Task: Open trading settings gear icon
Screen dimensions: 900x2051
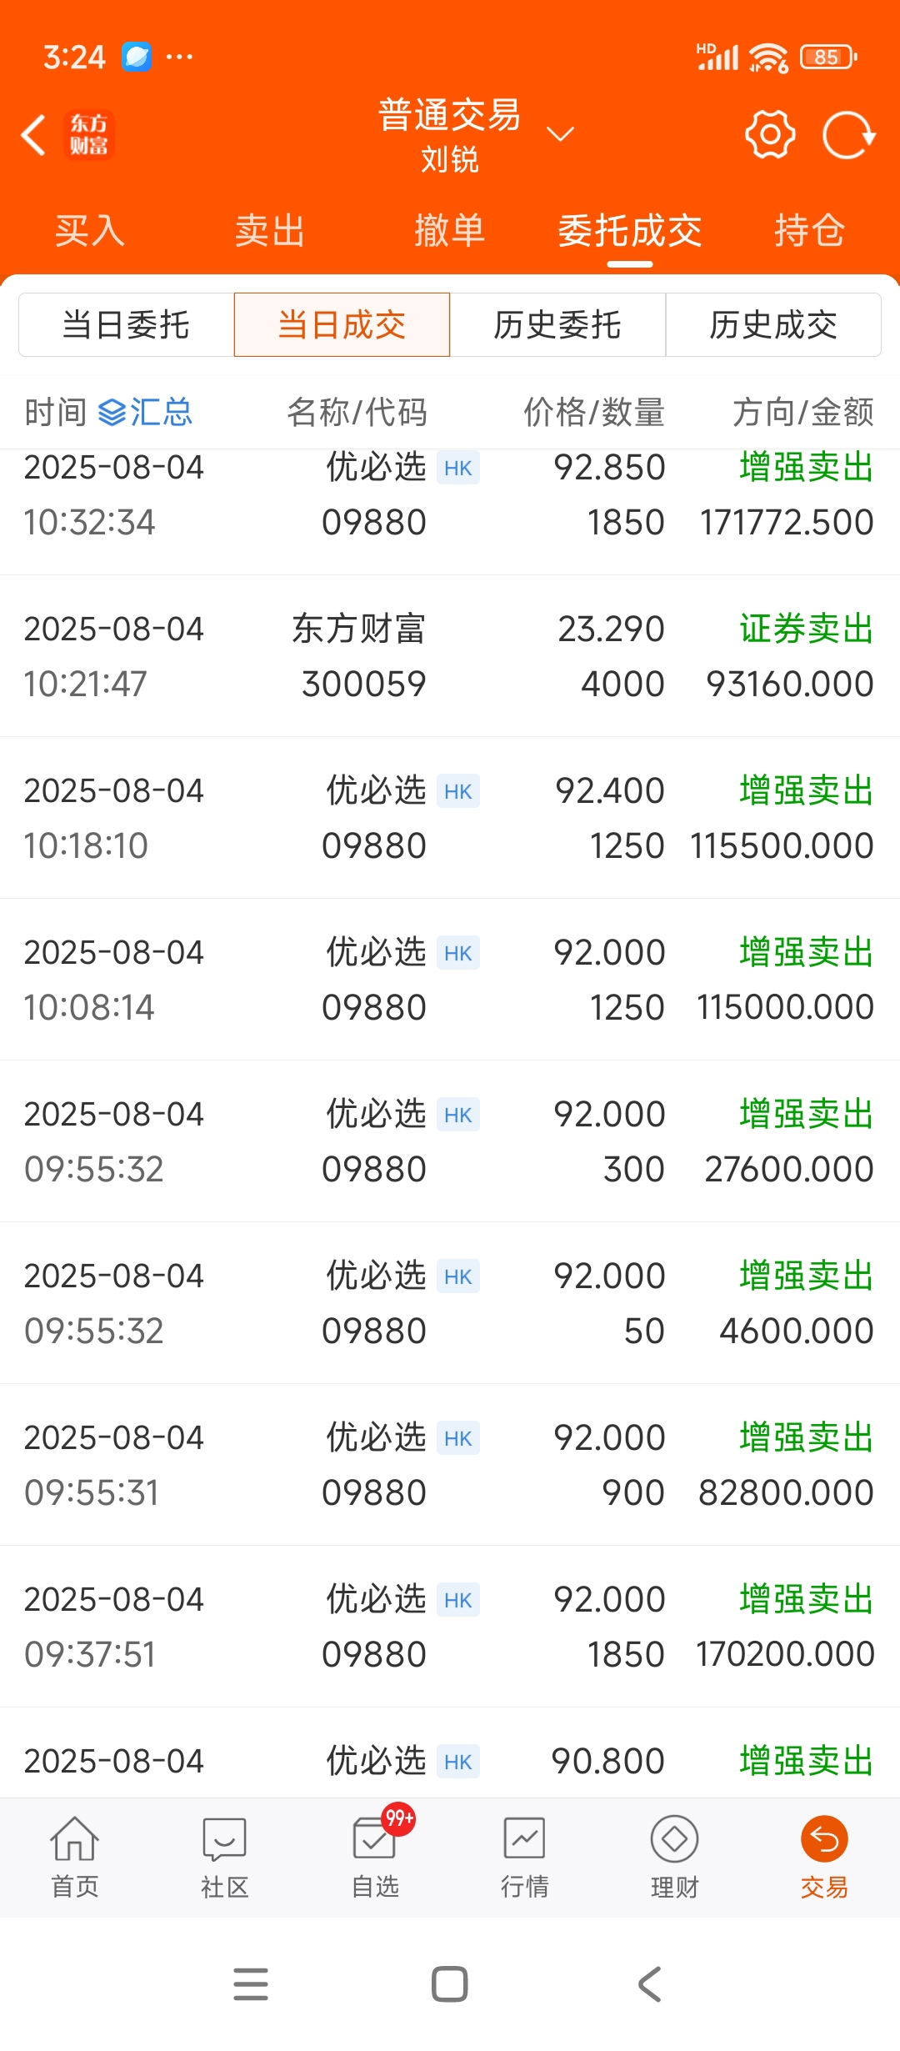Action: [770, 134]
